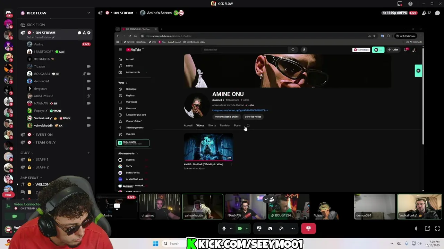Collapse the RAP EVENT category

(31, 178)
